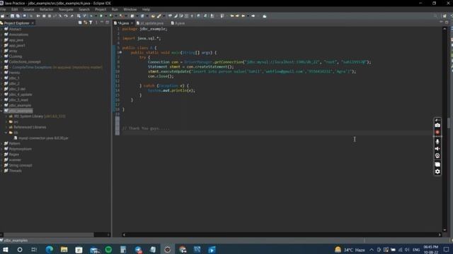Switch to the unmodified A.java editor tab
The image size is (453, 254).
coord(178,23)
